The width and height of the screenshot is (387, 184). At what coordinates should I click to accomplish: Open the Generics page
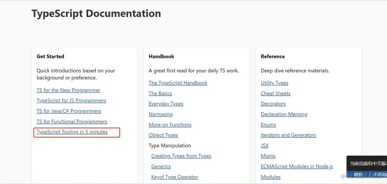161,167
